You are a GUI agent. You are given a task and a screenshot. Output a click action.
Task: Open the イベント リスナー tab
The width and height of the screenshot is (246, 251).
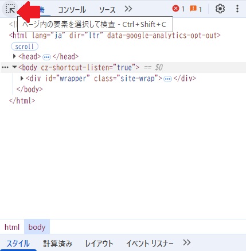point(150,244)
